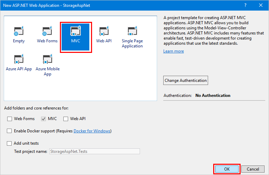Select the MVC project template

click(76, 37)
